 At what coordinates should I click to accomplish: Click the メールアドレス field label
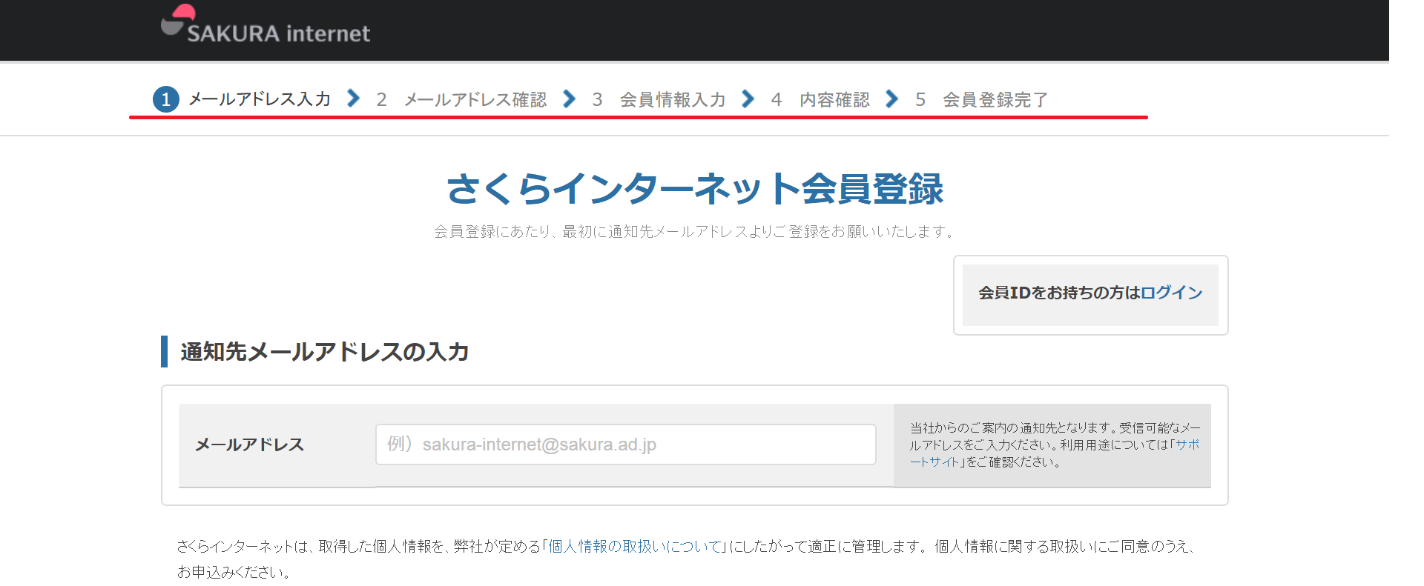click(249, 445)
